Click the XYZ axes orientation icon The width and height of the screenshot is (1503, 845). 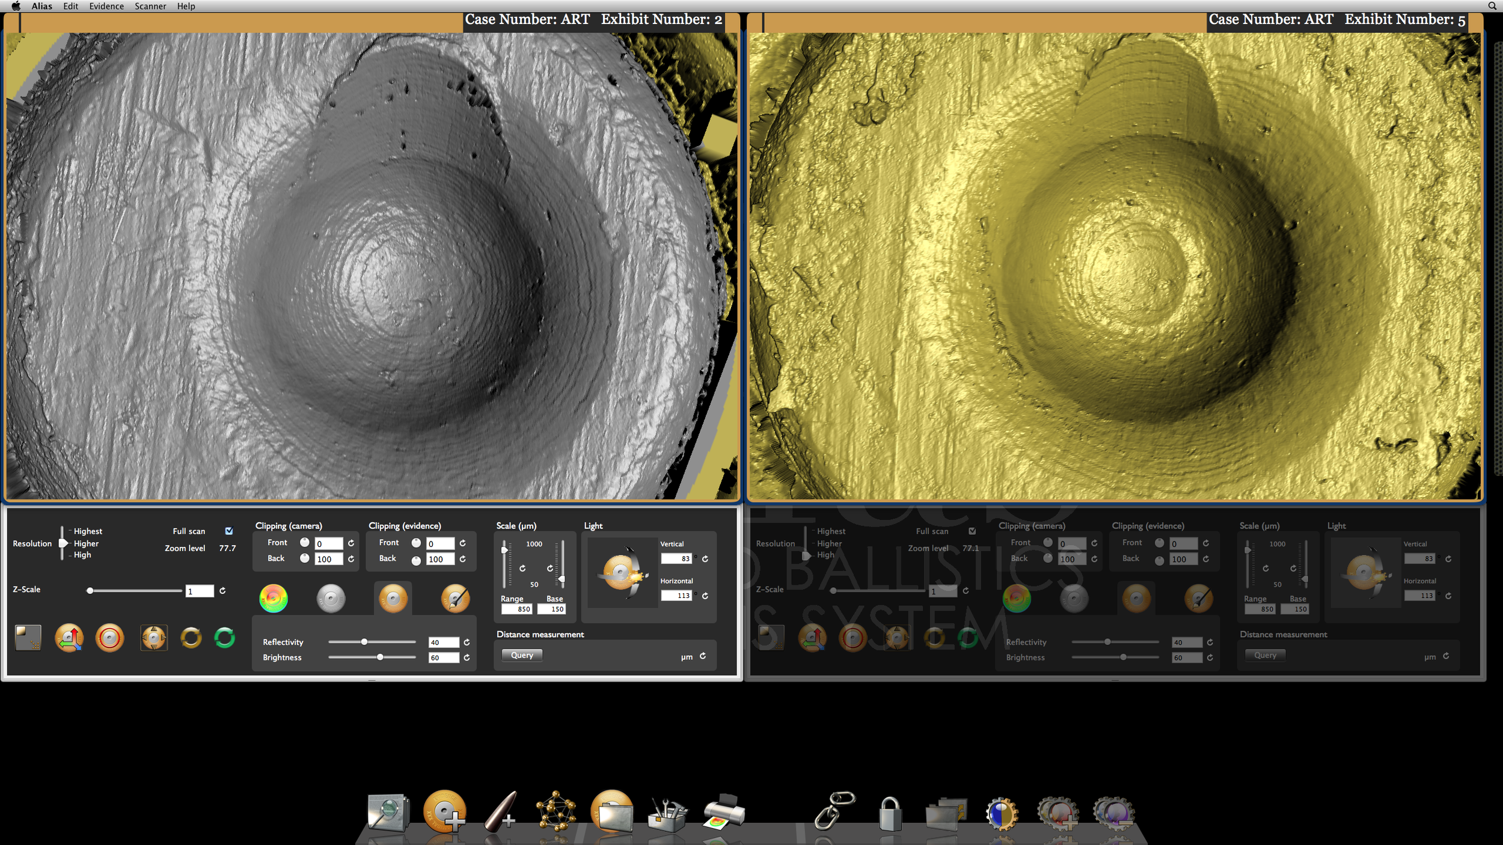pos(69,638)
